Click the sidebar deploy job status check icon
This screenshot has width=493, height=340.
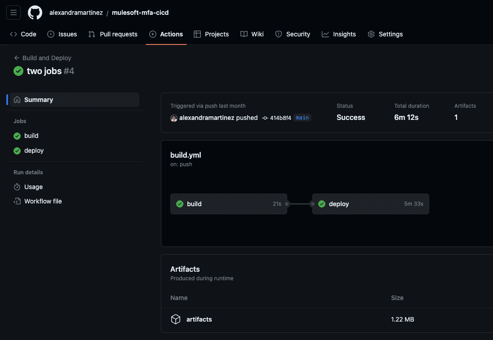click(x=17, y=151)
